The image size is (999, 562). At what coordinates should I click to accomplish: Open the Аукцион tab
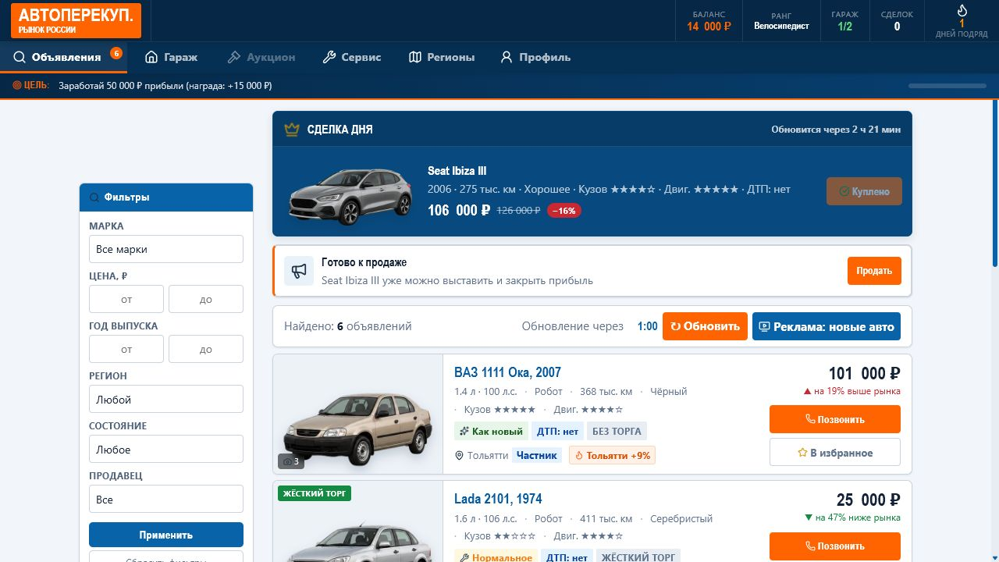[x=261, y=57]
